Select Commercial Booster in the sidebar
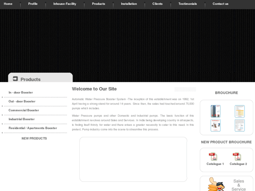The image size is (255, 191). [x=24, y=110]
